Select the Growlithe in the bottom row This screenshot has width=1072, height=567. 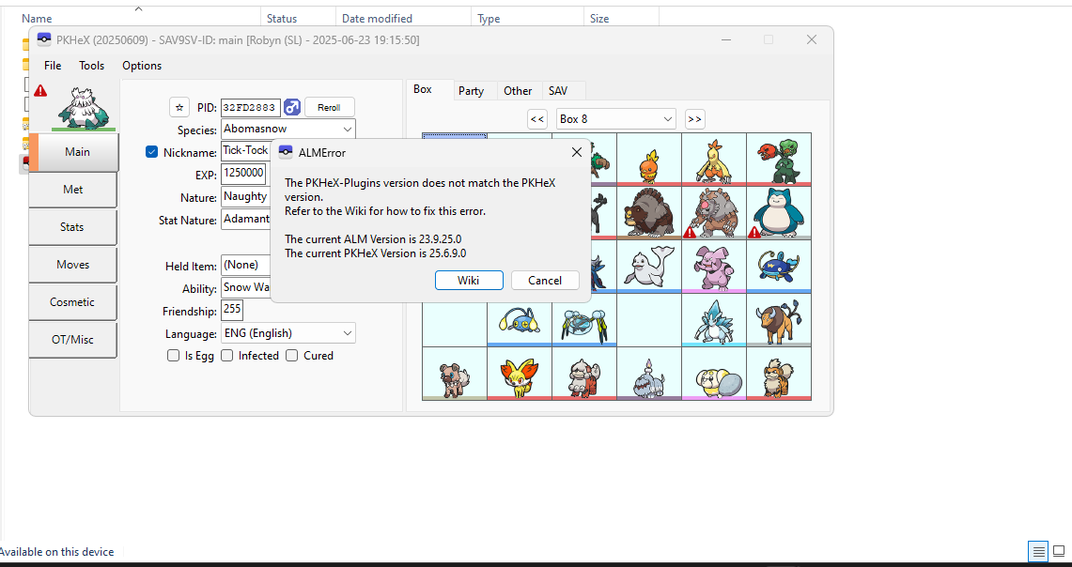[x=778, y=374]
